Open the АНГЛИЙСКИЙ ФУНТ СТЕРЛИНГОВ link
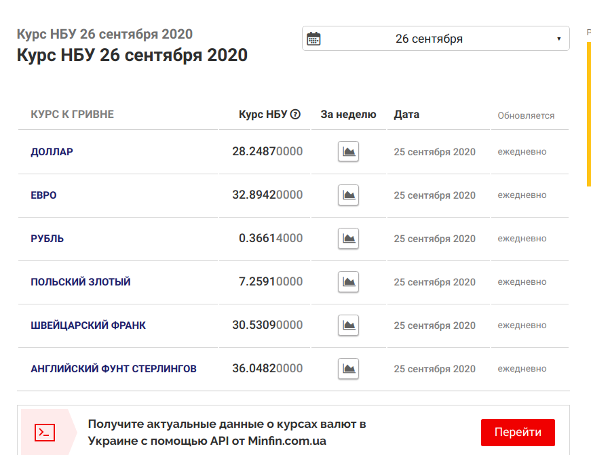This screenshot has width=591, height=455. 113,368
